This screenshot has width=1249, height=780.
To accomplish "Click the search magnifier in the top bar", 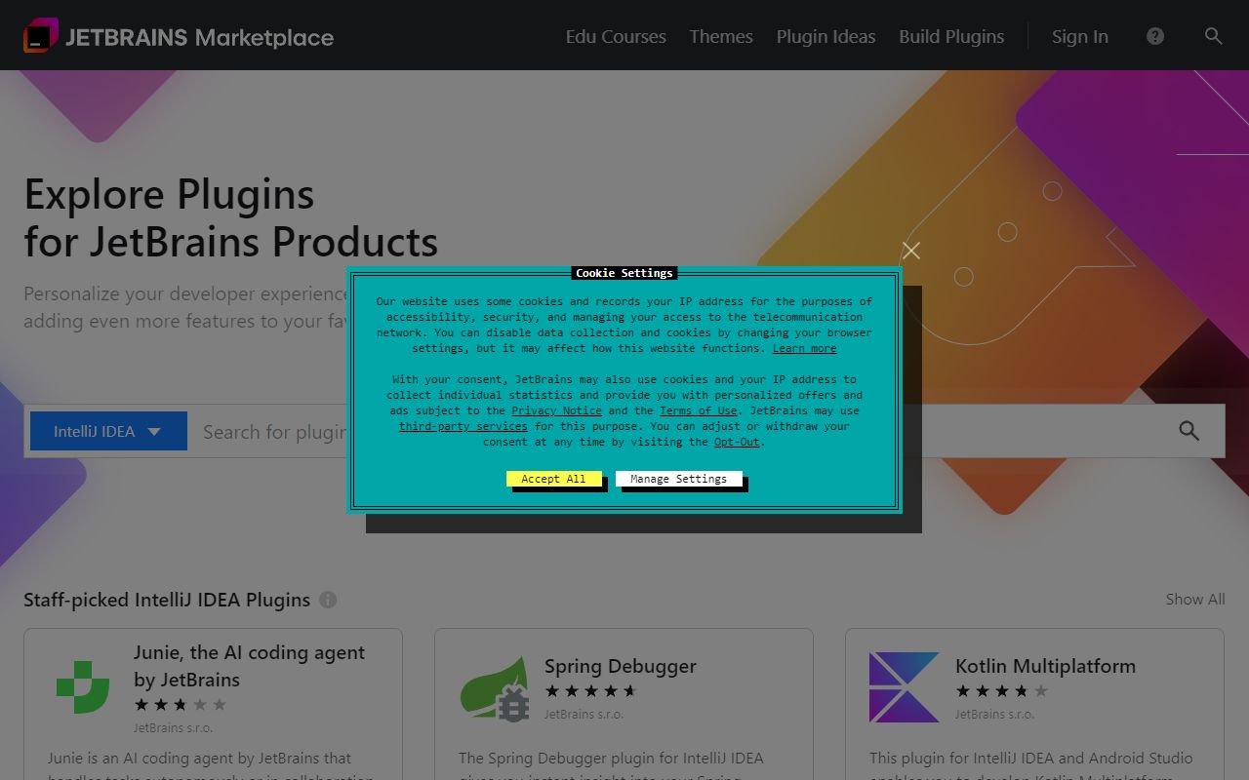I will coord(1213,36).
